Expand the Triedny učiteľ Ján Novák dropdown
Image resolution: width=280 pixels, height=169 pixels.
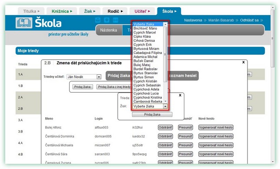pos(99,77)
